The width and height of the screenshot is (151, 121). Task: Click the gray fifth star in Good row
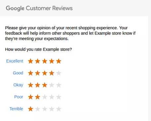(59, 73)
